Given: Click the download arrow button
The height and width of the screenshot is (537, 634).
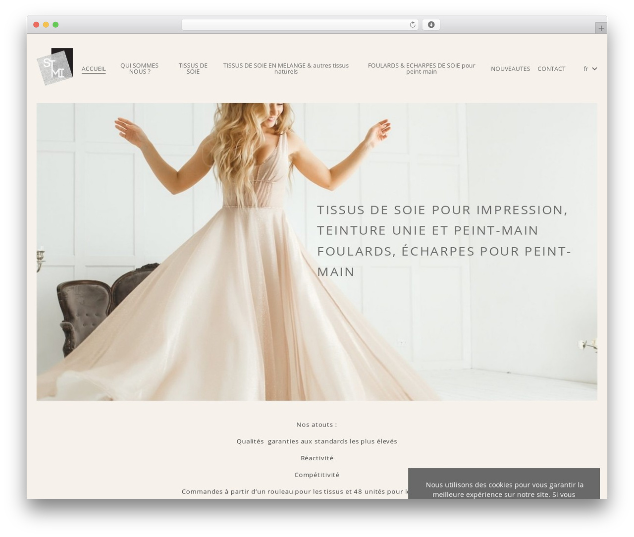Looking at the screenshot, I should 431,25.
